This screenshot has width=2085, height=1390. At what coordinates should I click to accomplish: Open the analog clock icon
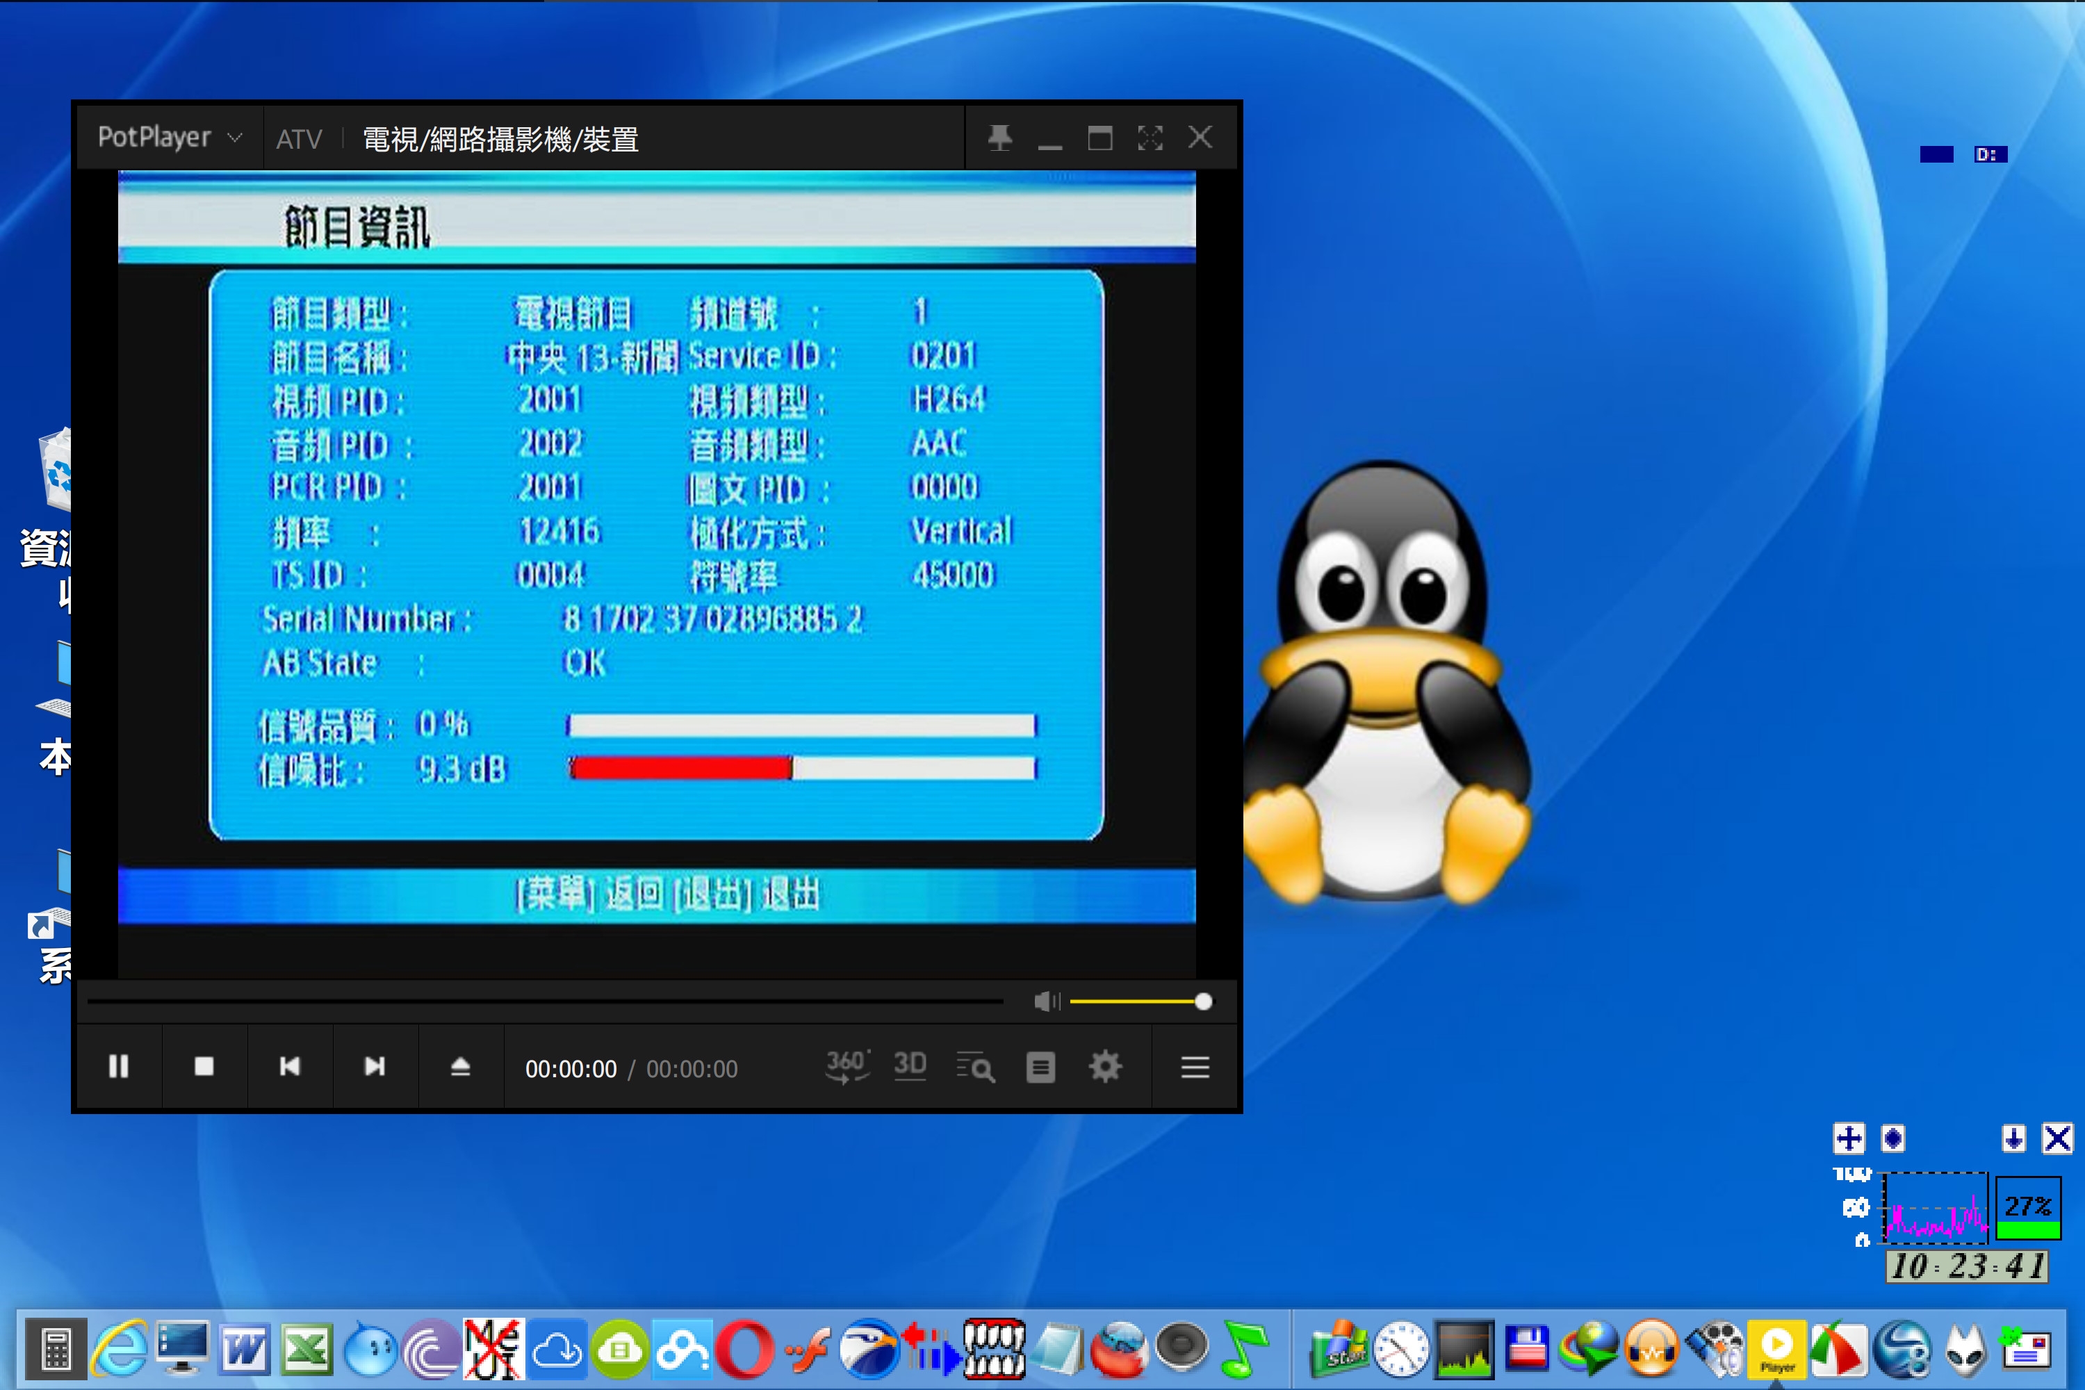pyautogui.click(x=1402, y=1349)
